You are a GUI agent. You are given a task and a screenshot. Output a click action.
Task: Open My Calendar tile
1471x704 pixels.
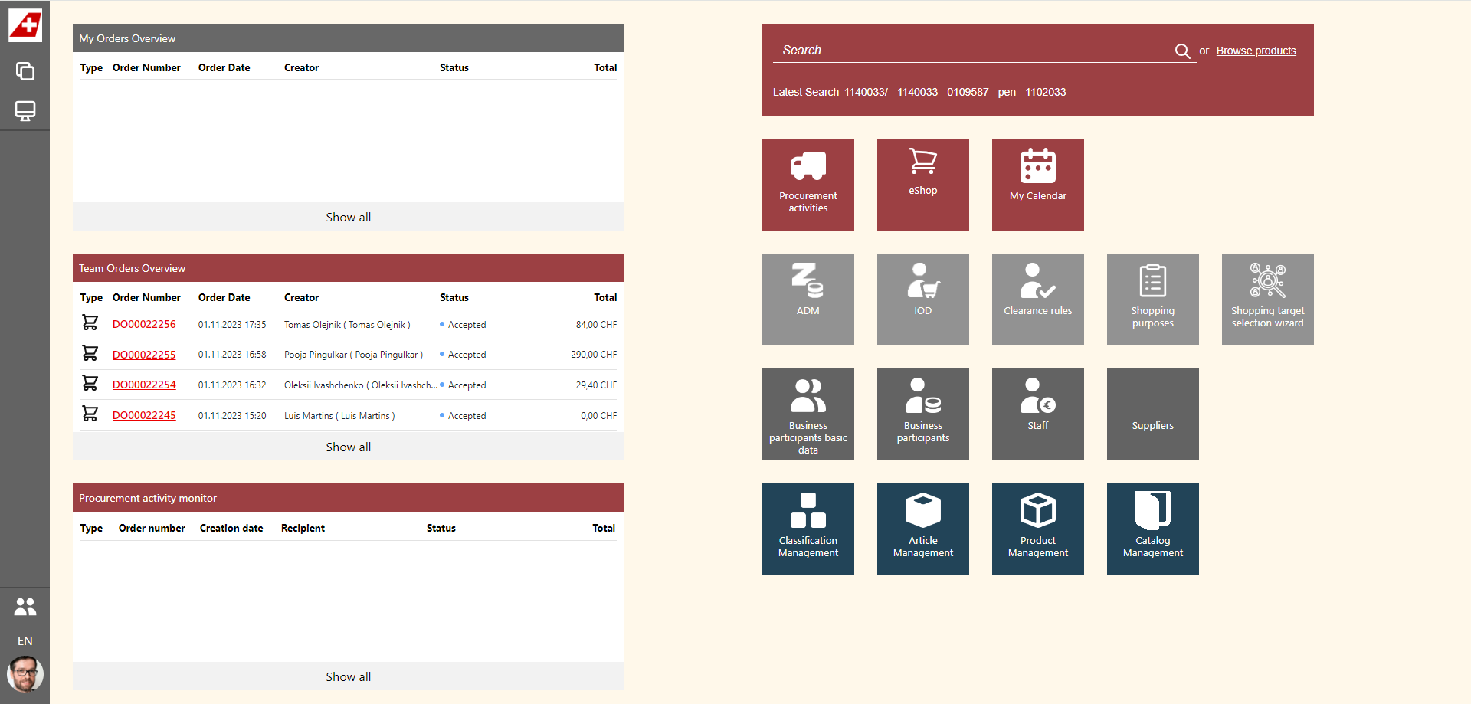1037,185
